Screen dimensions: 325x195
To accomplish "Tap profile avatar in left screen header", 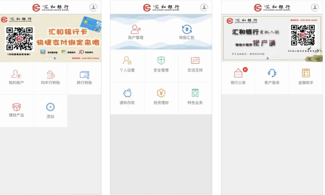I will pos(93,7).
